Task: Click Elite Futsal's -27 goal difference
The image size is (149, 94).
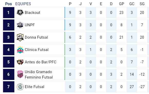Action: [142, 87]
